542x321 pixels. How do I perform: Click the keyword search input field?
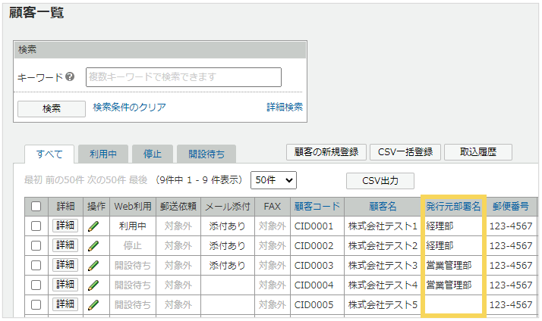183,77
